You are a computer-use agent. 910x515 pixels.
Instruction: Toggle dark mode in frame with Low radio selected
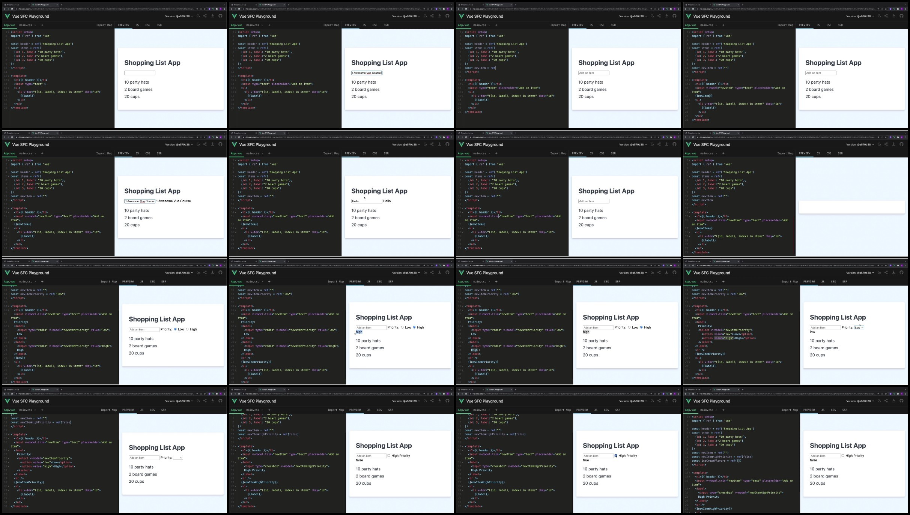[198, 273]
